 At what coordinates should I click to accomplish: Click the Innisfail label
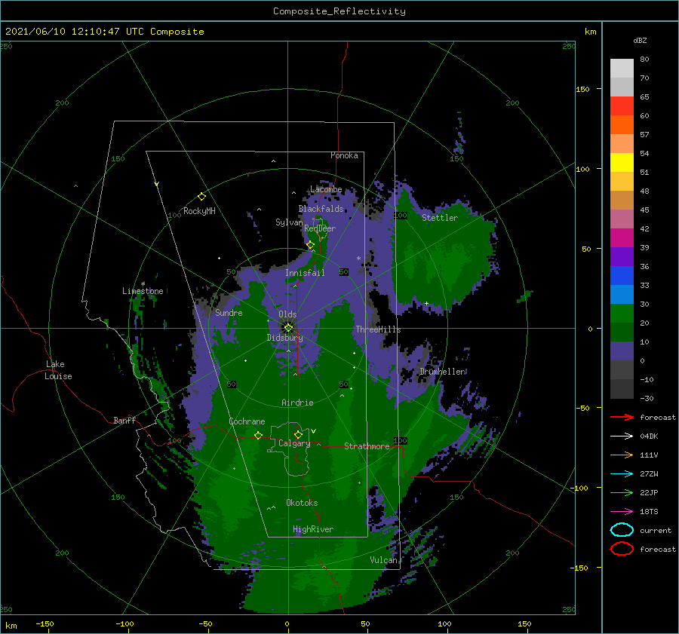click(x=305, y=273)
